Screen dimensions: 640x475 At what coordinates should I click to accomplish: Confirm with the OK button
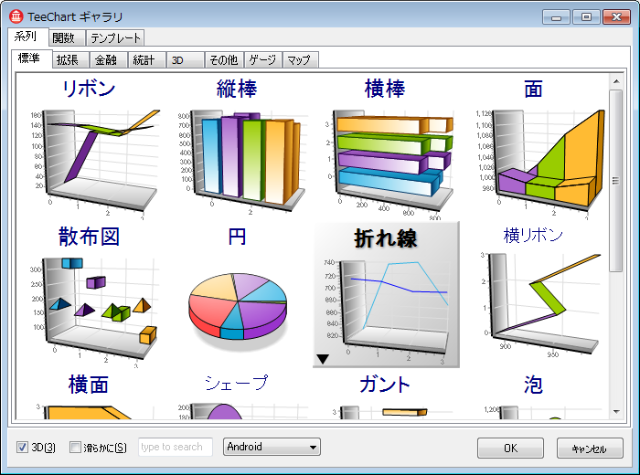(510, 449)
